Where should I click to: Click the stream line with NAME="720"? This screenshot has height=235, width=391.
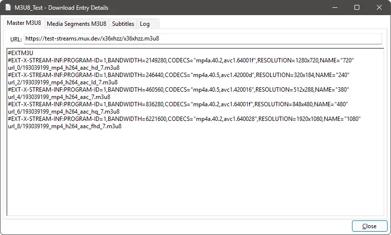180,60
